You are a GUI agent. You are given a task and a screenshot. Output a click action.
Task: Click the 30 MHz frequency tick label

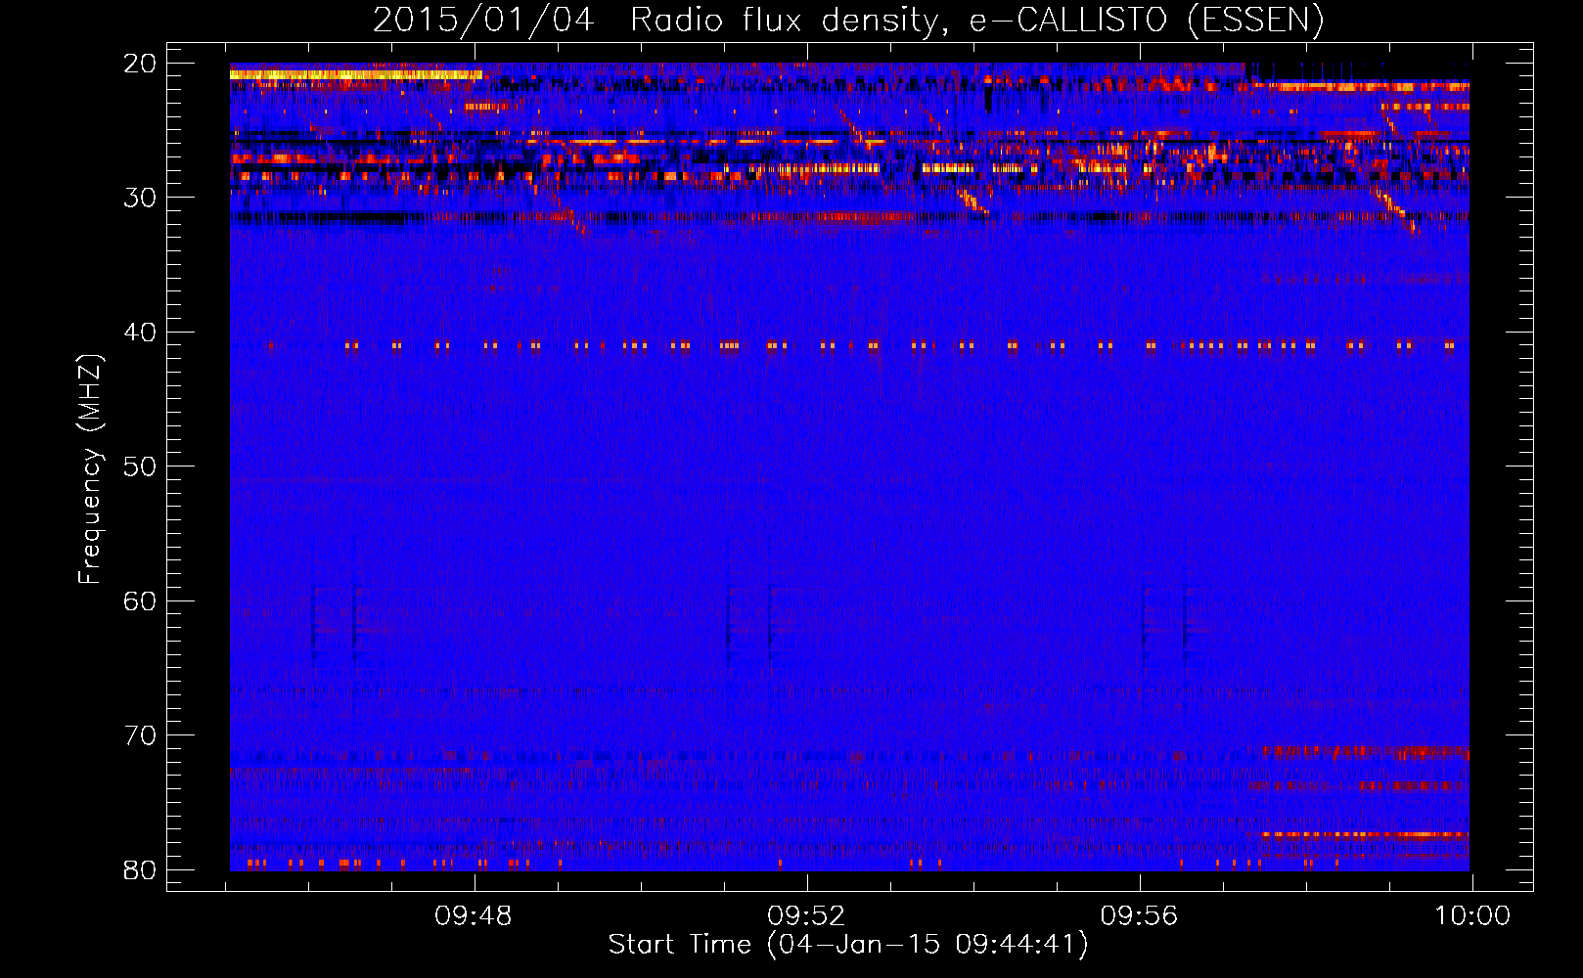pyautogui.click(x=140, y=198)
